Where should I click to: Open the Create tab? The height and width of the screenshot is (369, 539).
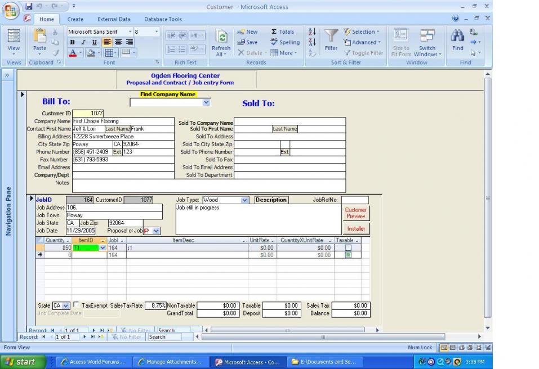[x=75, y=19]
